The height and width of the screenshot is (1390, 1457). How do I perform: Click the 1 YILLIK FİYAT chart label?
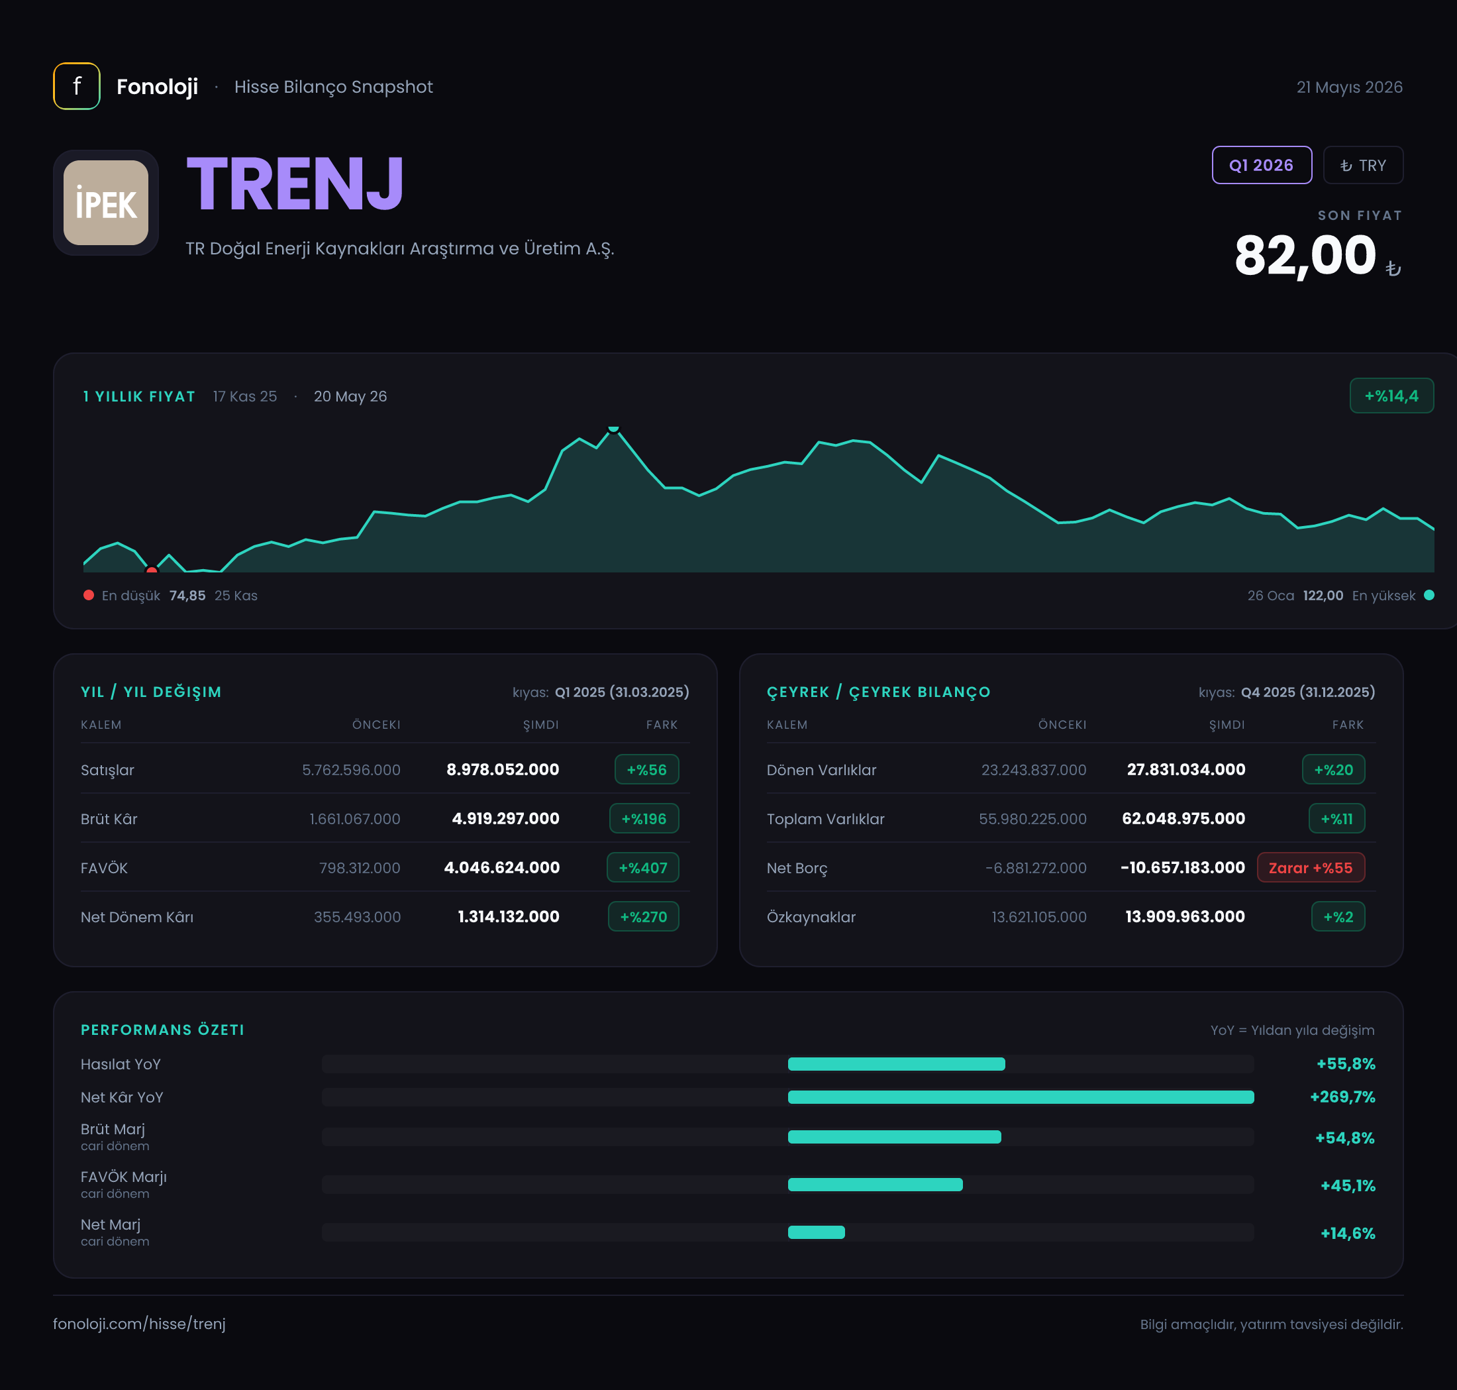click(139, 396)
